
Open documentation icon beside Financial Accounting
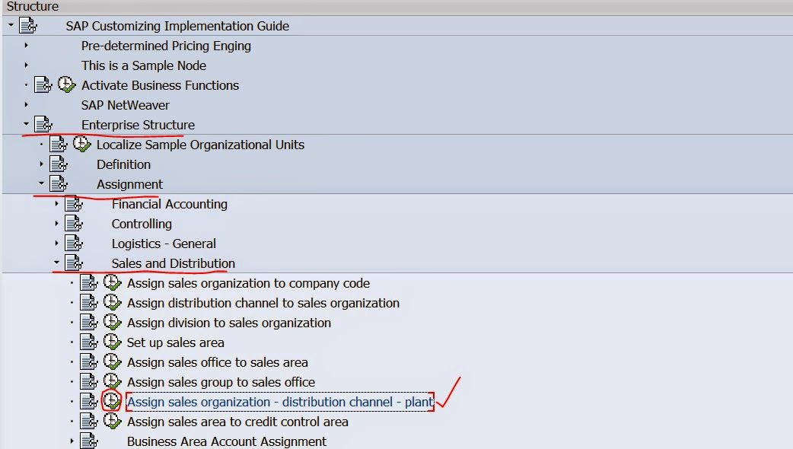click(x=74, y=204)
